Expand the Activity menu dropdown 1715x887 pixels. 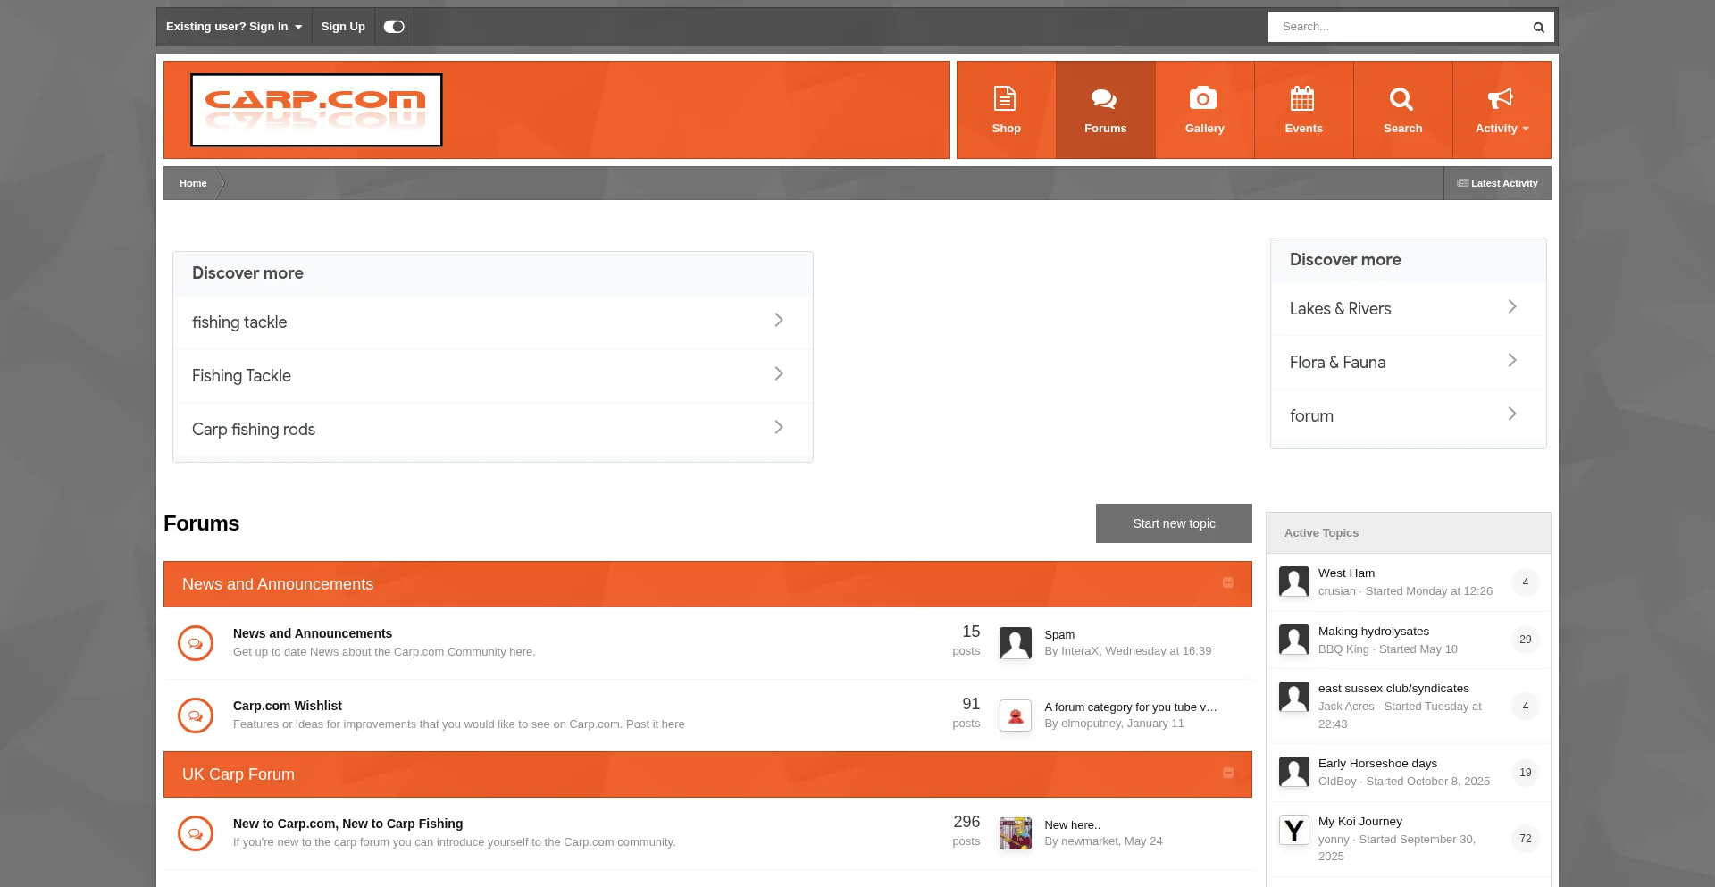tap(1526, 129)
